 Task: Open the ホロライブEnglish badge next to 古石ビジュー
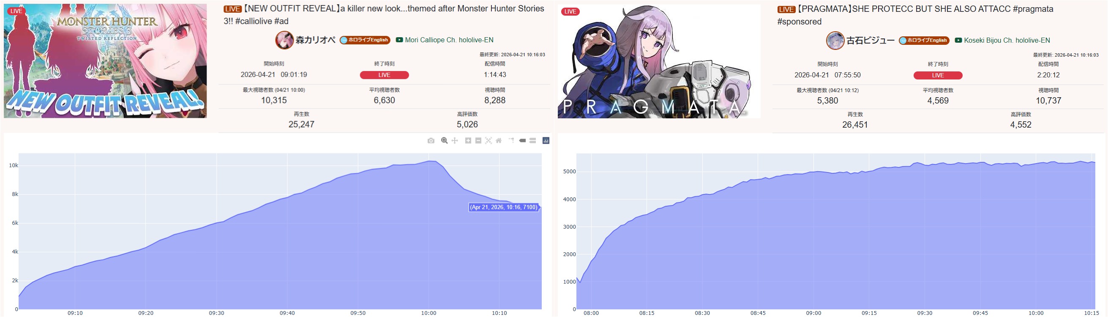point(924,41)
